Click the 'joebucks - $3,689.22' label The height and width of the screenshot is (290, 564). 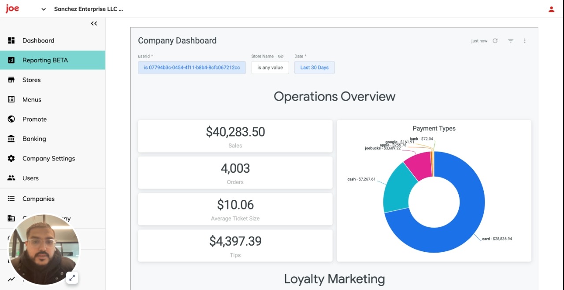382,148
